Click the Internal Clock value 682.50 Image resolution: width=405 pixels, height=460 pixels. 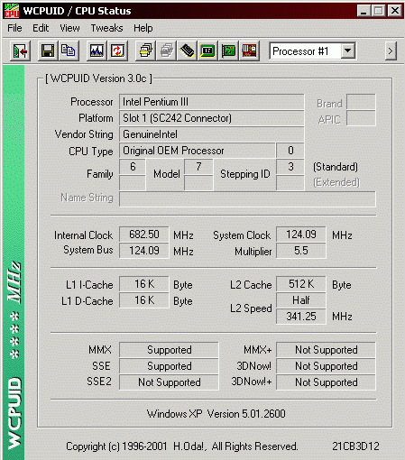[x=144, y=235]
